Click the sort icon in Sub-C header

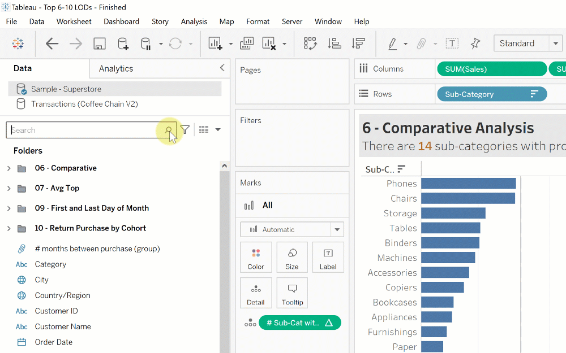click(401, 168)
